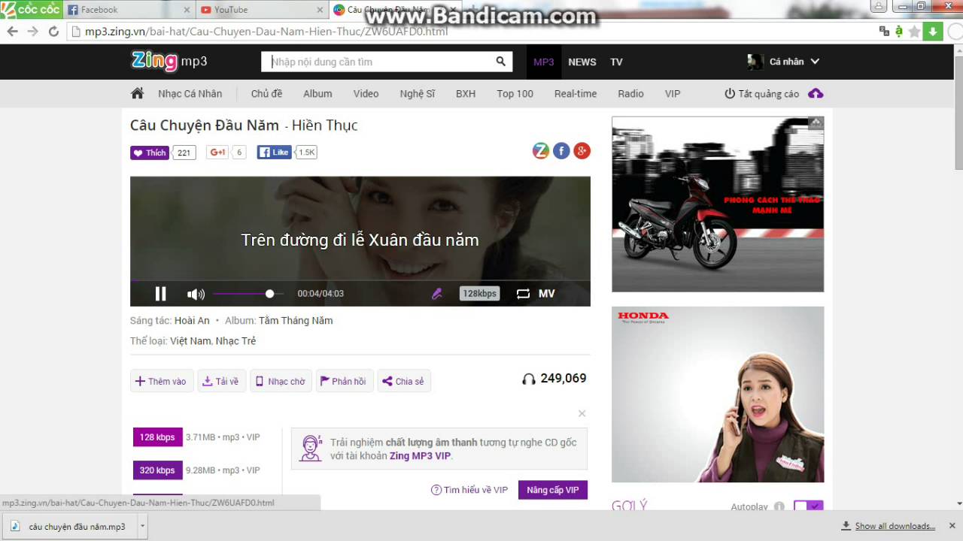Image resolution: width=963 pixels, height=541 pixels.
Task: Click the browser back arrow
Action: [x=12, y=32]
